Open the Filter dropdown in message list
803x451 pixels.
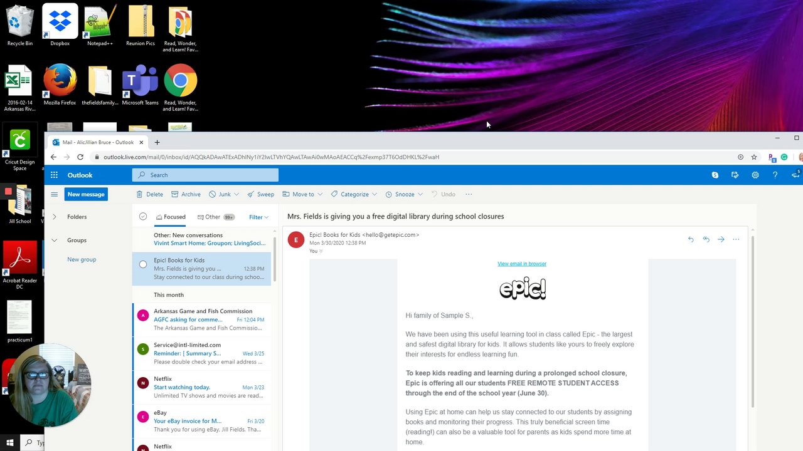258,217
